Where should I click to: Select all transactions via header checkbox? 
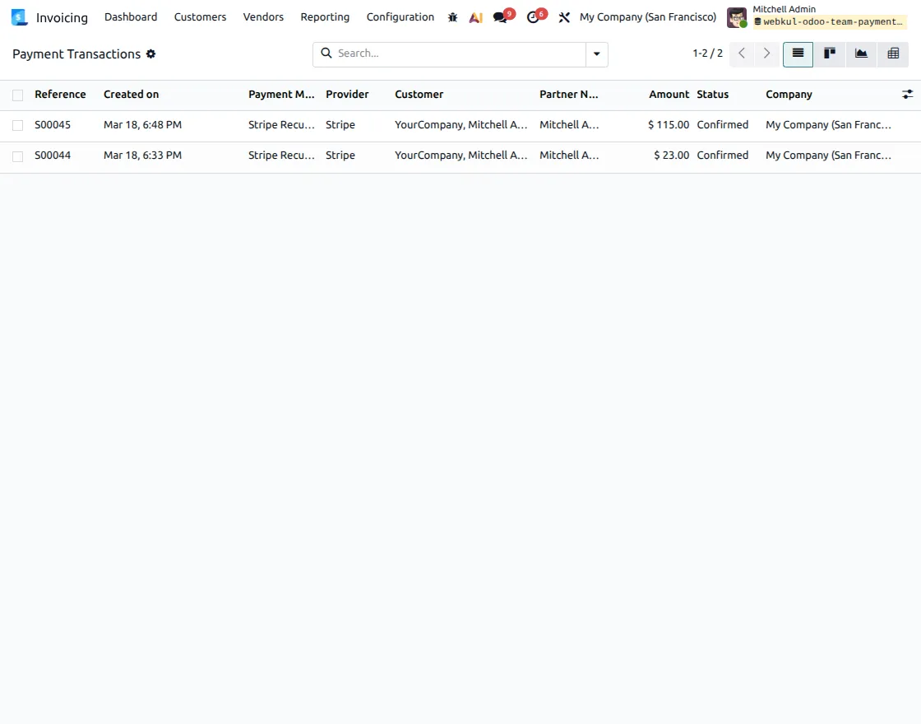click(x=17, y=94)
